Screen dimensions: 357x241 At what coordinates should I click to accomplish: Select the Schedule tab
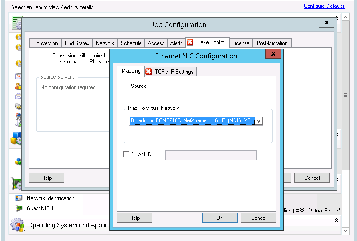[x=131, y=43]
